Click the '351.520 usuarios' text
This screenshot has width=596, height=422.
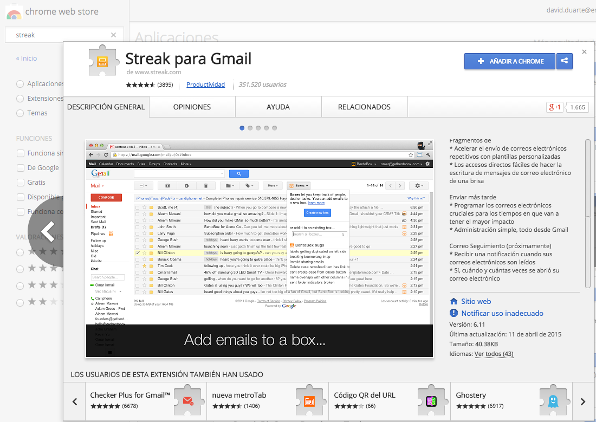(262, 85)
